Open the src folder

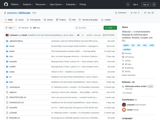10,77
